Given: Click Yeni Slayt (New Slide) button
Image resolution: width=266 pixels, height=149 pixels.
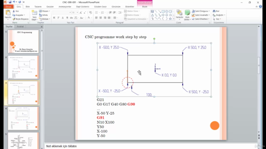Looking at the screenshot, I should pyautogui.click(x=34, y=15).
